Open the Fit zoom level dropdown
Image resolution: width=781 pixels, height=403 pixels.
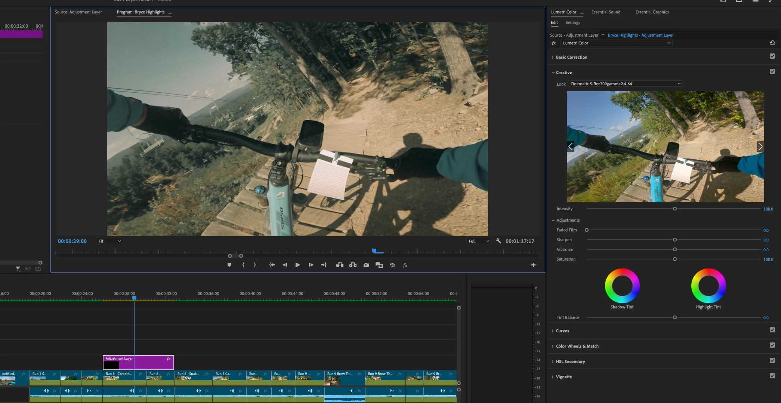109,241
